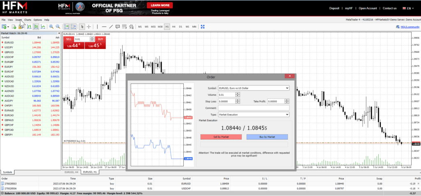
Task: Open the Symbol dropdown in Order dialog
Action: point(253,88)
